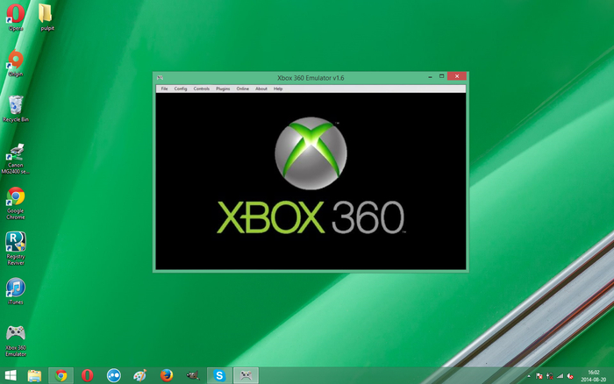Screen dimensions: 614x384
Task: Open the Help menu
Action: tap(278, 89)
